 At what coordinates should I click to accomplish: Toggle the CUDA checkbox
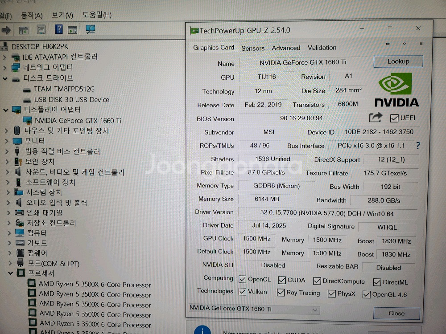(282, 280)
